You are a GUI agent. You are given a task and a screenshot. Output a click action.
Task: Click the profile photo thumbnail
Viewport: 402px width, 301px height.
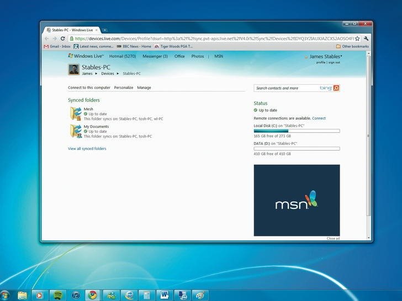(x=73, y=69)
